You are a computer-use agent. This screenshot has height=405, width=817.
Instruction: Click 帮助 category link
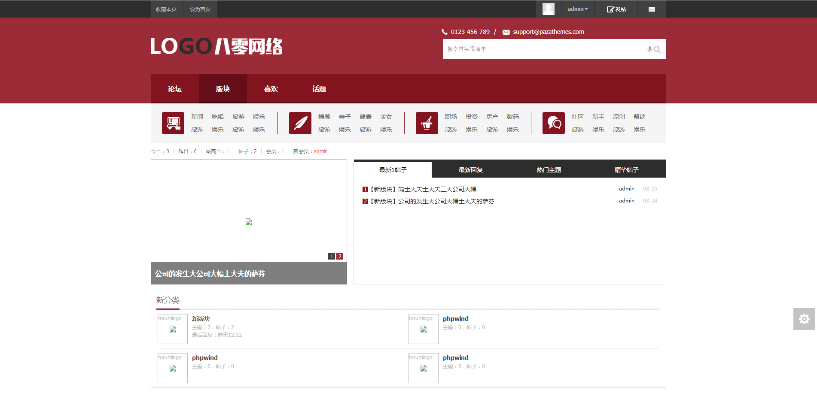[x=640, y=117]
